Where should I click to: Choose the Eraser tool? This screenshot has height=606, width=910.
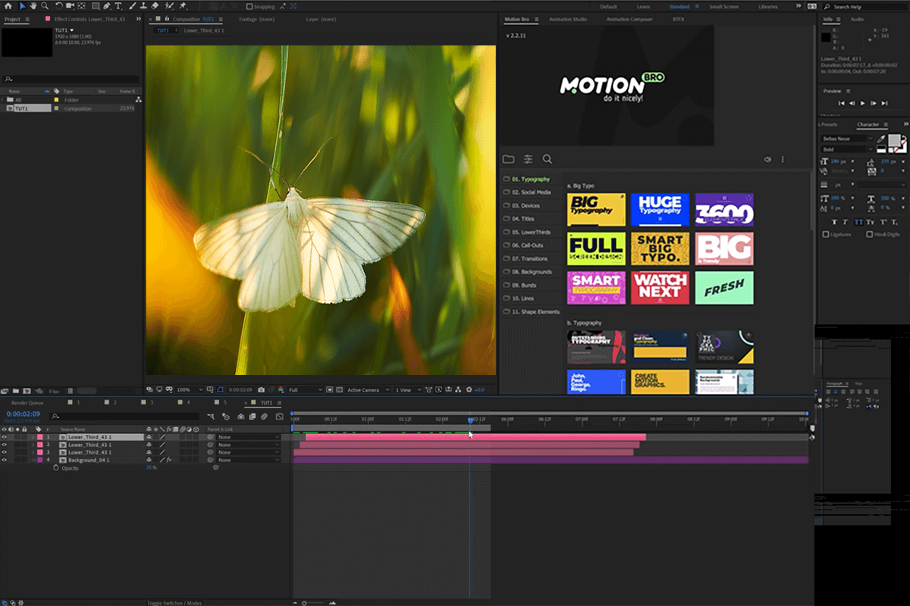tap(155, 6)
